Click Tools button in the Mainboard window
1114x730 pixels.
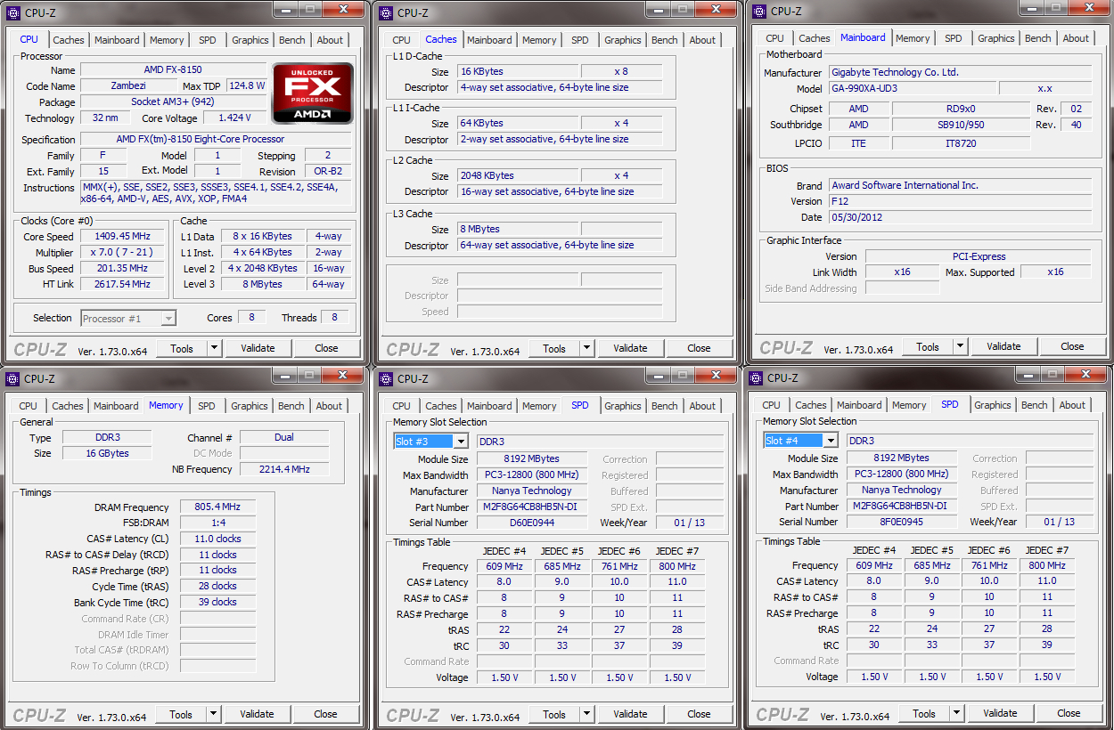tap(928, 346)
